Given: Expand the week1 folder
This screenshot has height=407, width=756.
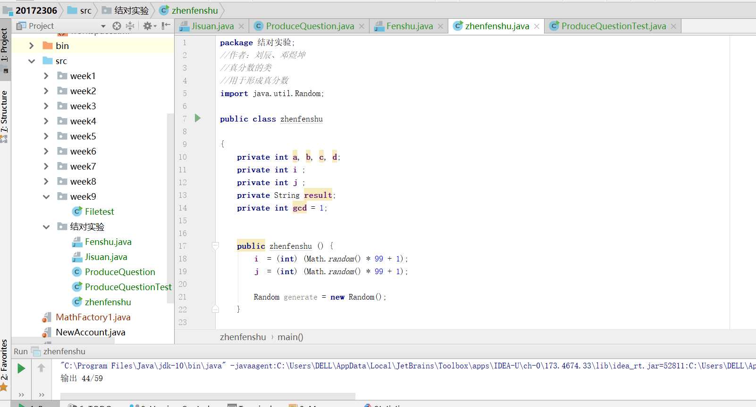Looking at the screenshot, I should 46,76.
